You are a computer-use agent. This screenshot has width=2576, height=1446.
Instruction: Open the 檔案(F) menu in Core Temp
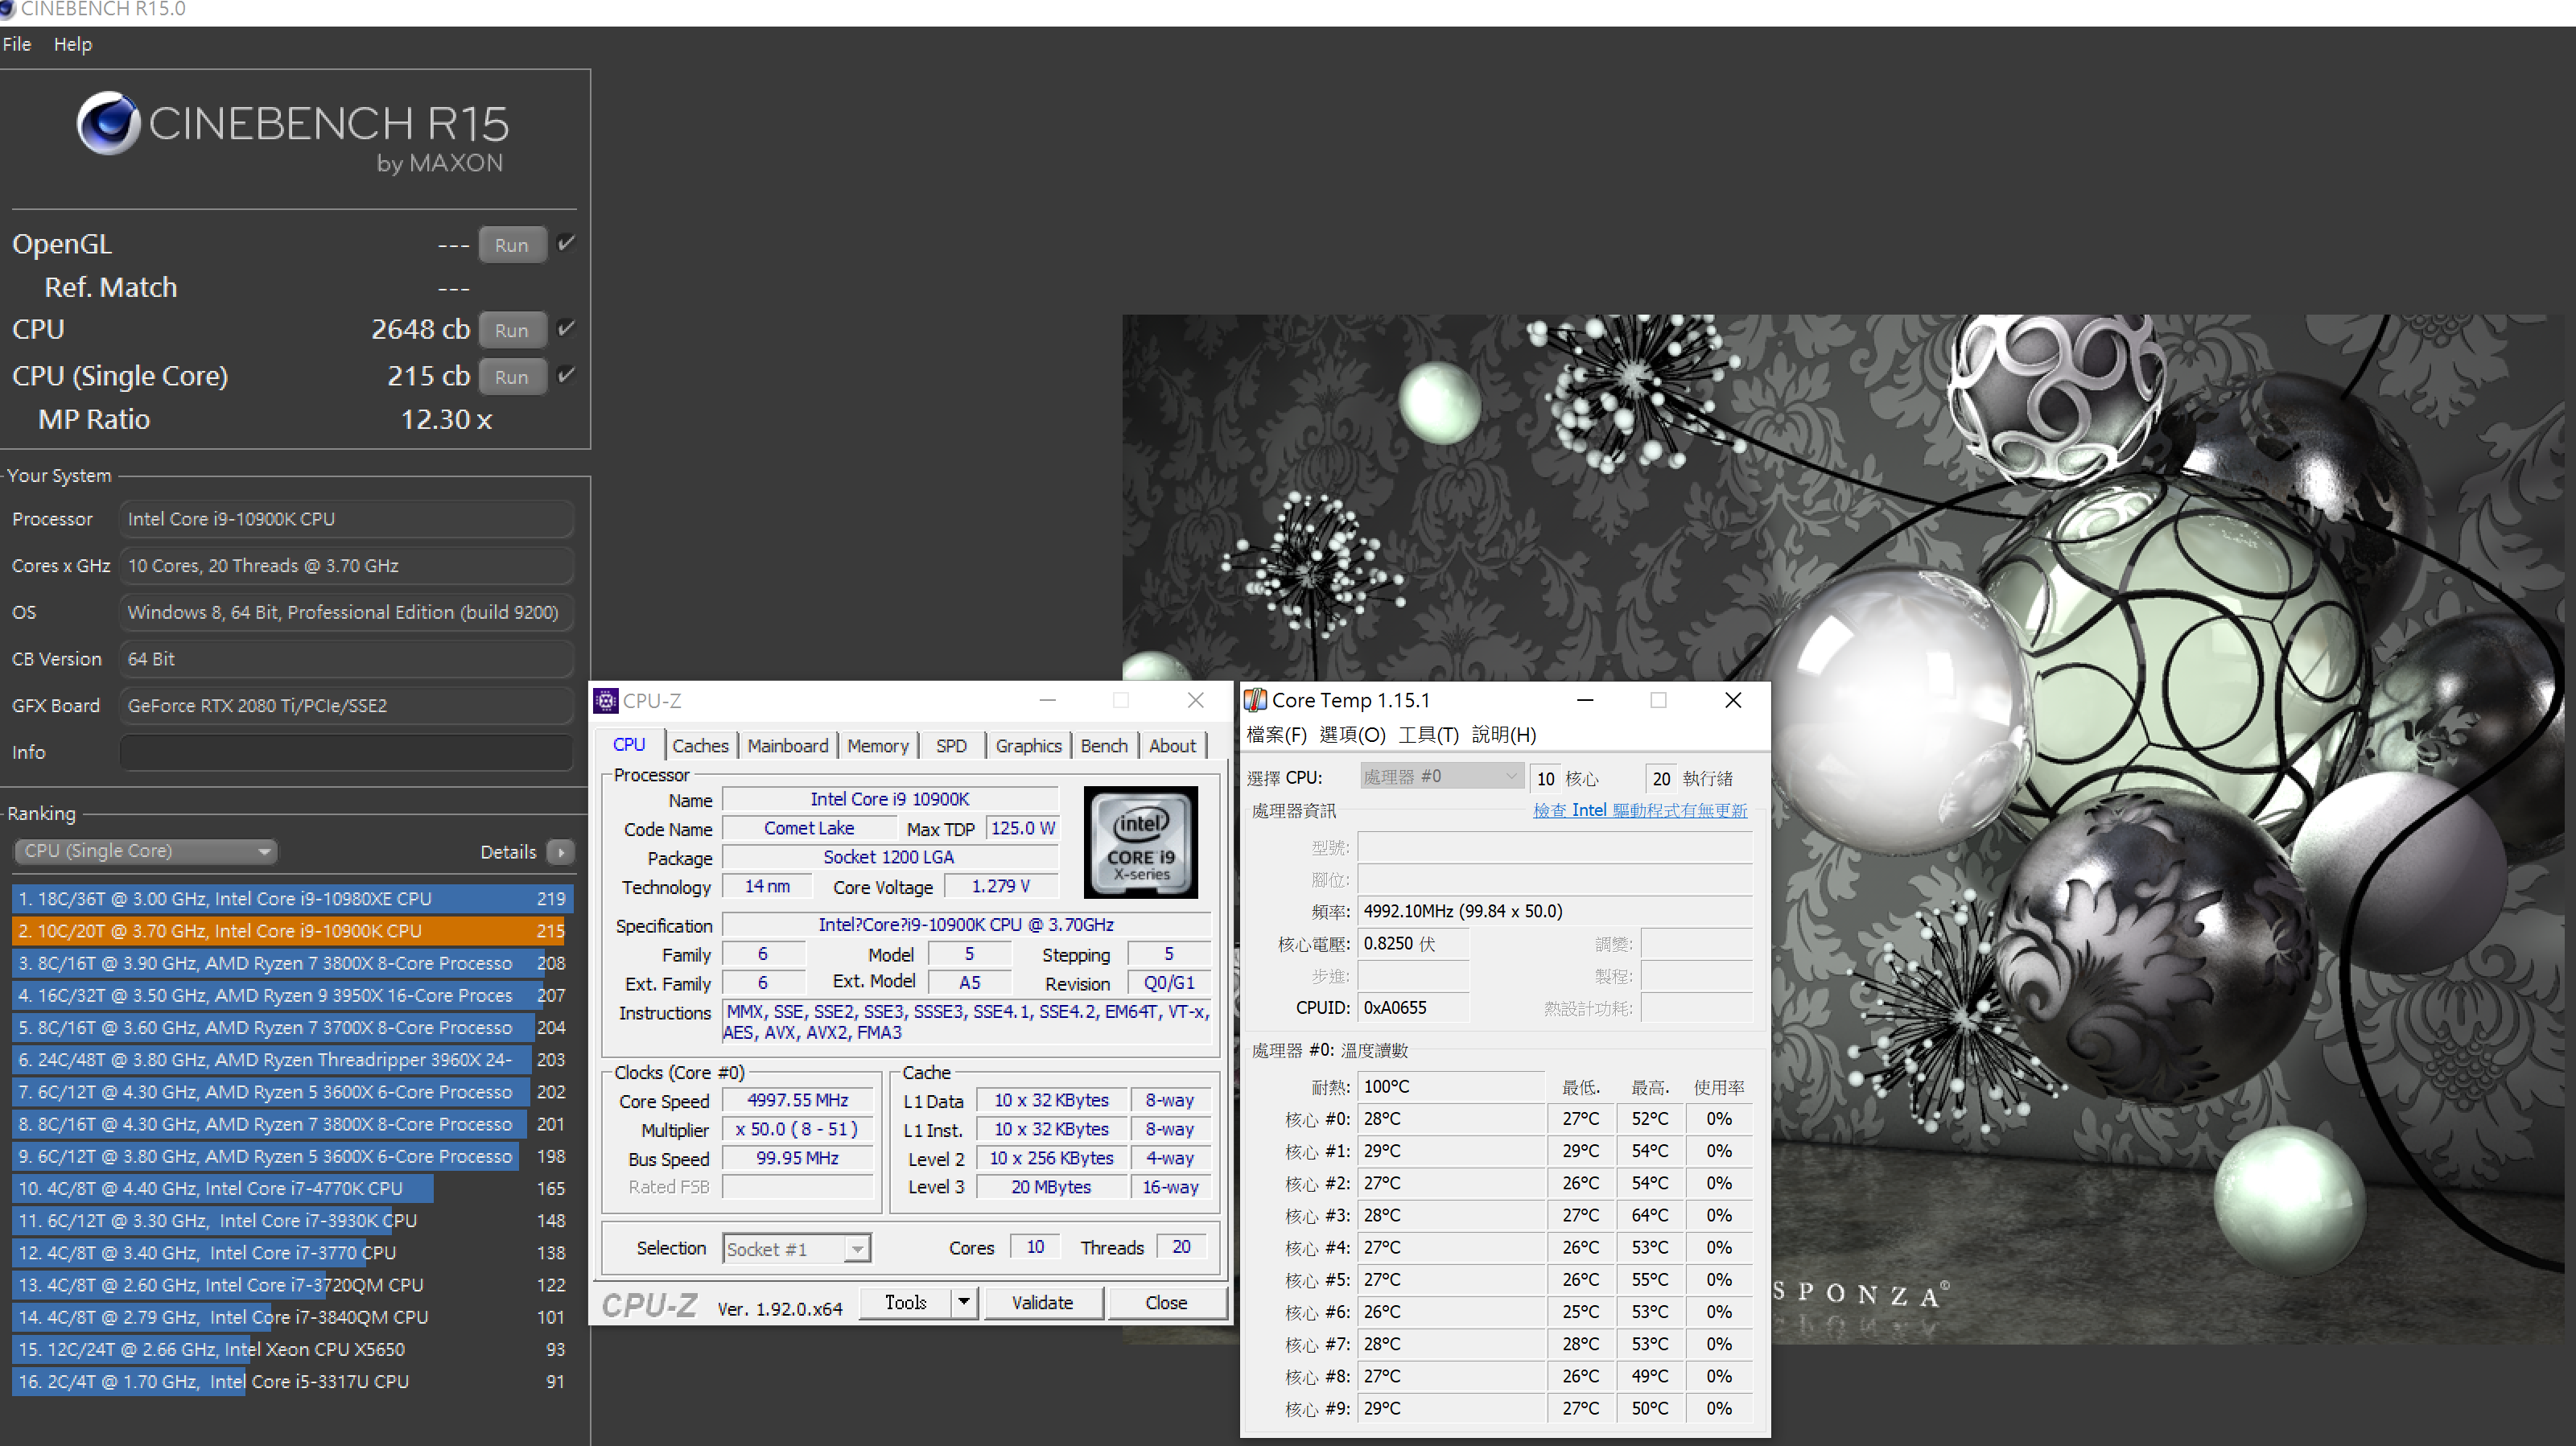(x=1276, y=735)
